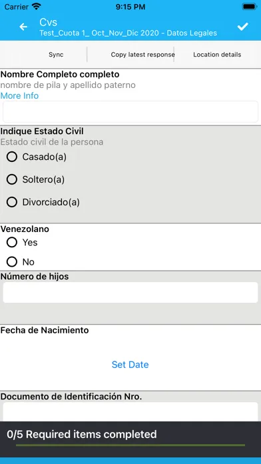Focus Documento de Identificación Nro. field
261x464 pixels.
[x=130, y=412]
